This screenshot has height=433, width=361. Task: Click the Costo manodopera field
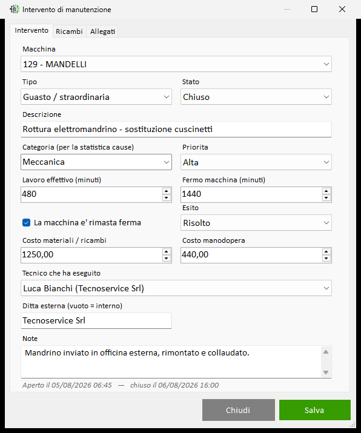point(251,255)
